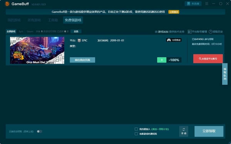This screenshot has height=144, width=231.
Task: Click the red not-logged-in platform account button
Action: point(208,59)
